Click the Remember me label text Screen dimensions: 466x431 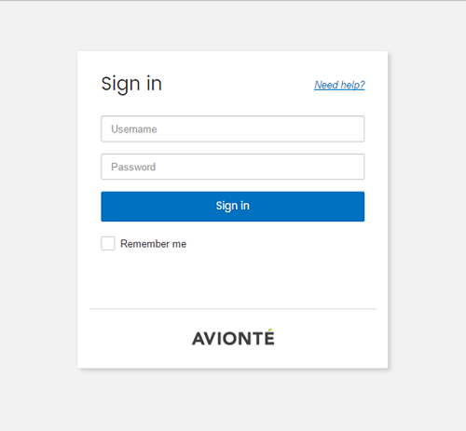[x=153, y=244]
